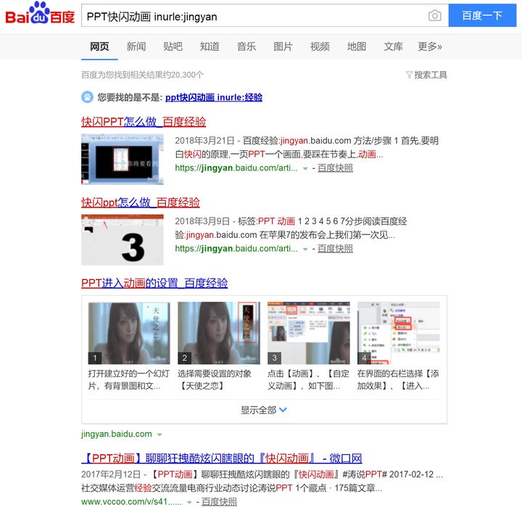
Task: Click result count text 约20,300个
Action: pos(184,75)
